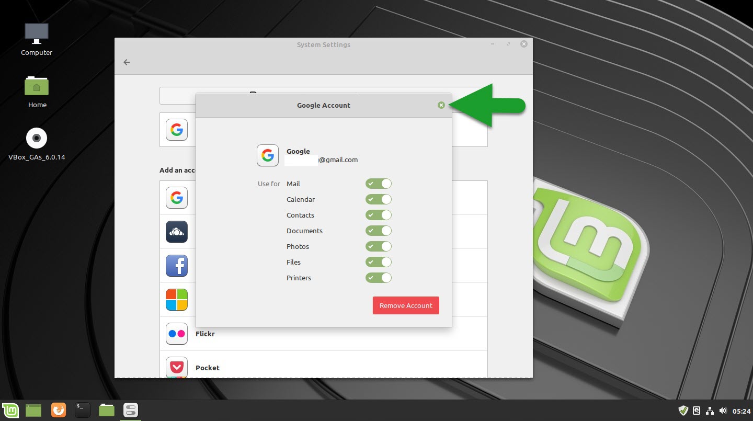Select the Nextcloud cloud account icon
Image resolution: width=753 pixels, height=421 pixels.
177,232
